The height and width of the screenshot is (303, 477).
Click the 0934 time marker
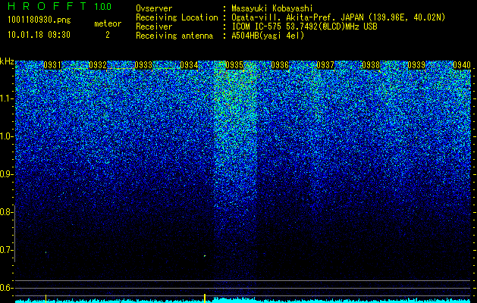pyautogui.click(x=189, y=65)
